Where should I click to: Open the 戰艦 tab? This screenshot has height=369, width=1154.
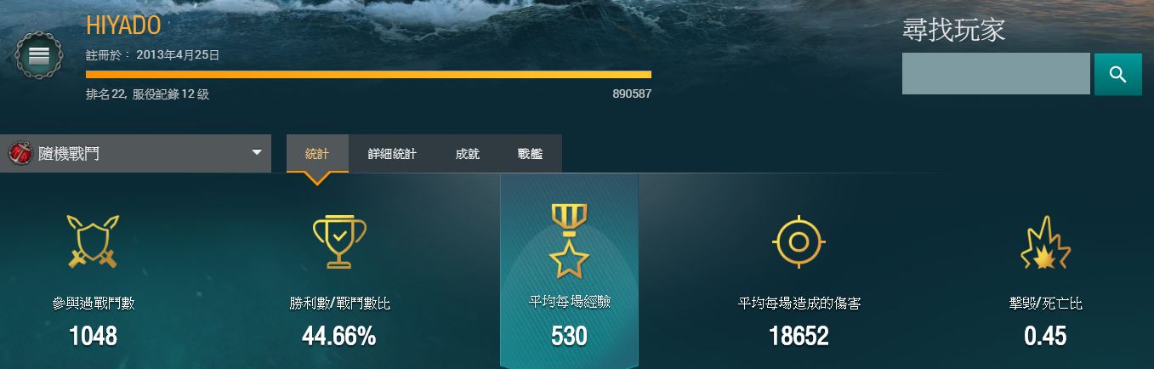(x=530, y=154)
